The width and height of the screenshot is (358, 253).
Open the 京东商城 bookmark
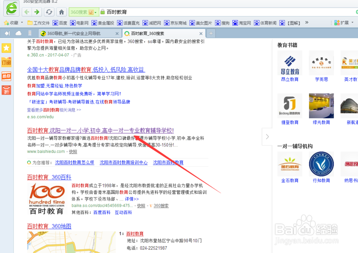coord(175,23)
